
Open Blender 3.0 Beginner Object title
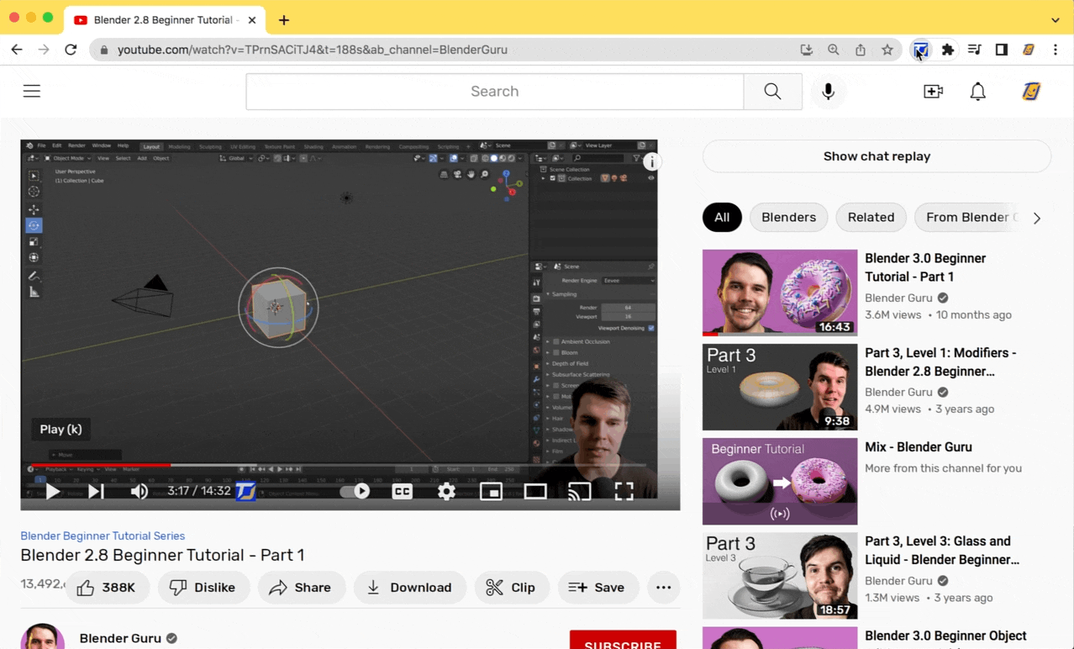(945, 636)
